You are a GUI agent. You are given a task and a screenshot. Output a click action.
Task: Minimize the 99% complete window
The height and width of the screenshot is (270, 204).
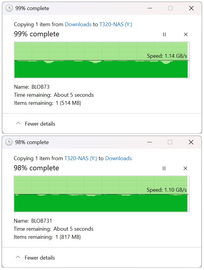coord(150,8)
